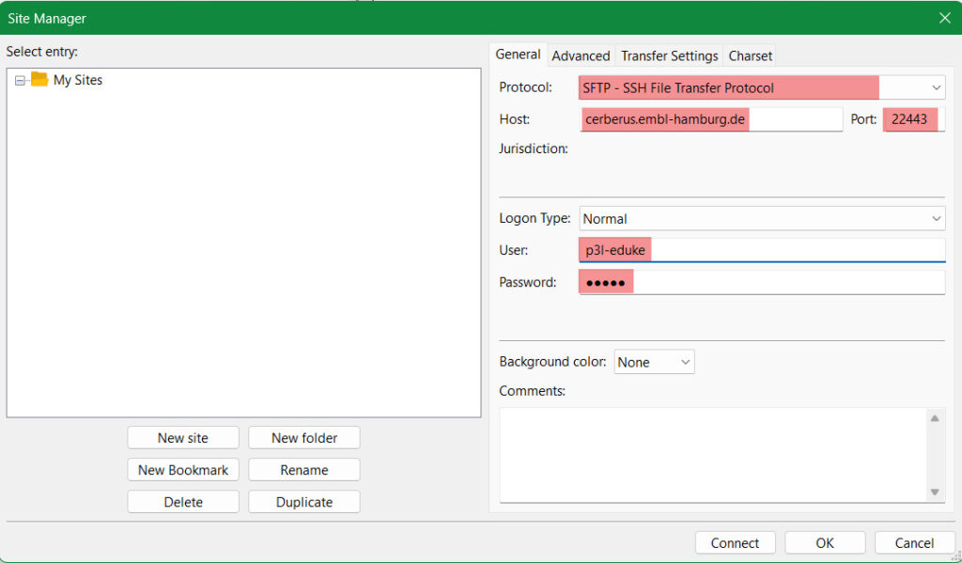The height and width of the screenshot is (563, 962).
Task: Click the Cancel button
Action: (x=914, y=542)
